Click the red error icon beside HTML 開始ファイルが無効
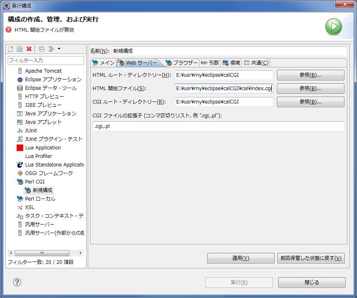The height and width of the screenshot is (298, 357). [9, 30]
